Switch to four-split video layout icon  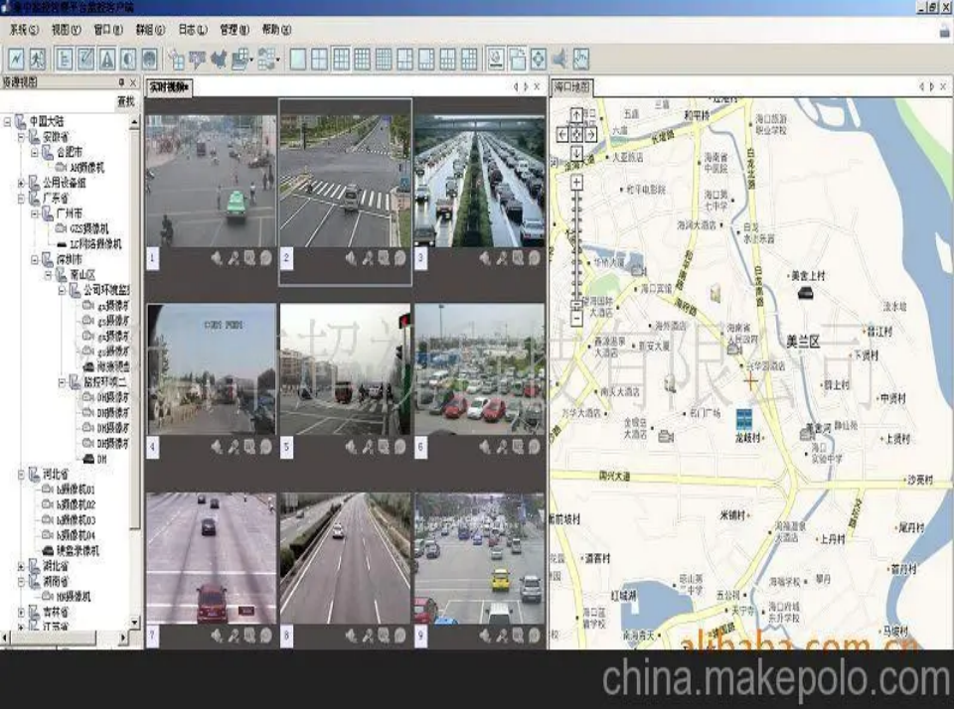319,60
